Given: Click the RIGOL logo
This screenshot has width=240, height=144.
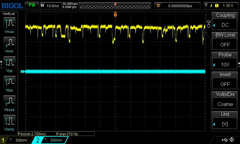Looking at the screenshot, I should tap(12, 6).
